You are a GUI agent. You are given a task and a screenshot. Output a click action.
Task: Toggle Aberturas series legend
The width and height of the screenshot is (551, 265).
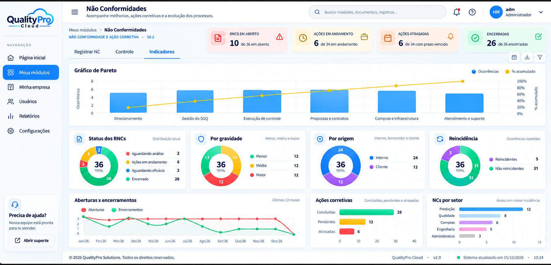(x=93, y=210)
